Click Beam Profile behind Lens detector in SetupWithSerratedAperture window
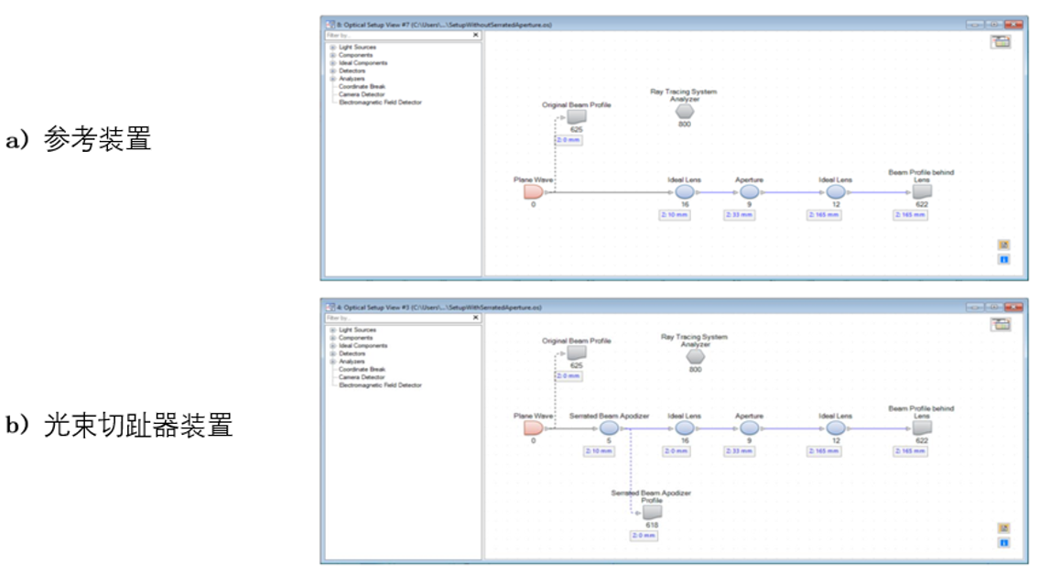 point(922,428)
